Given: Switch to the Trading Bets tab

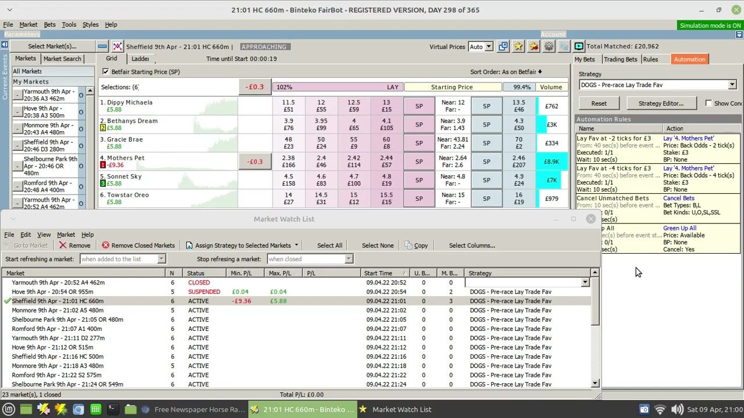Looking at the screenshot, I should pos(620,59).
